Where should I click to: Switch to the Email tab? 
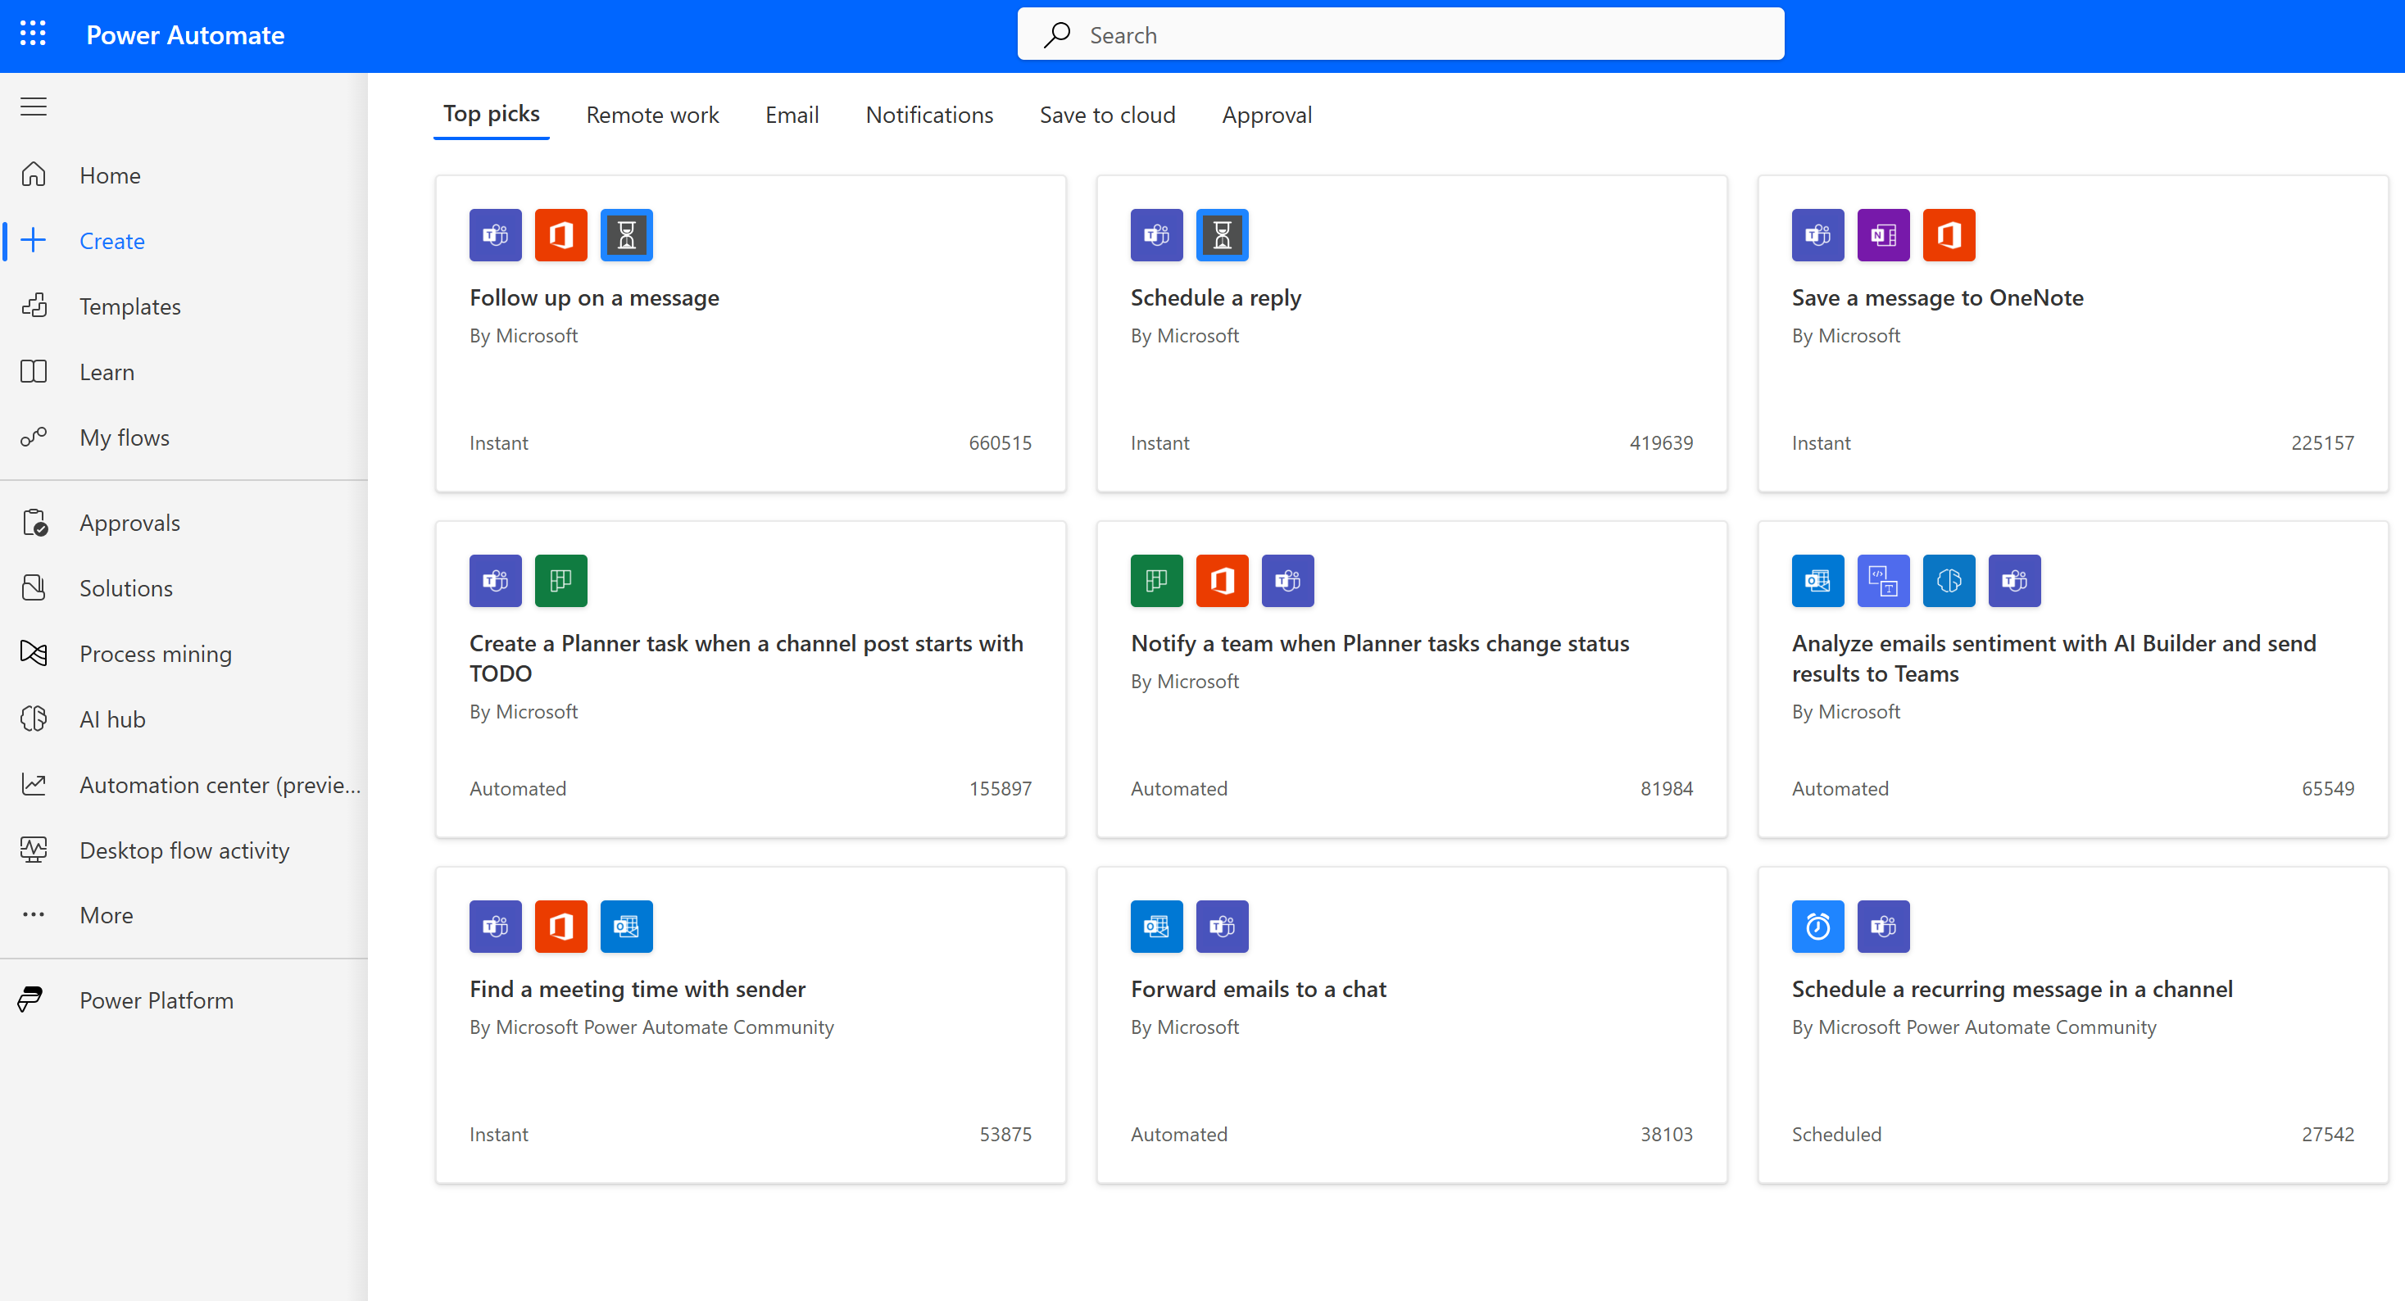pos(792,115)
